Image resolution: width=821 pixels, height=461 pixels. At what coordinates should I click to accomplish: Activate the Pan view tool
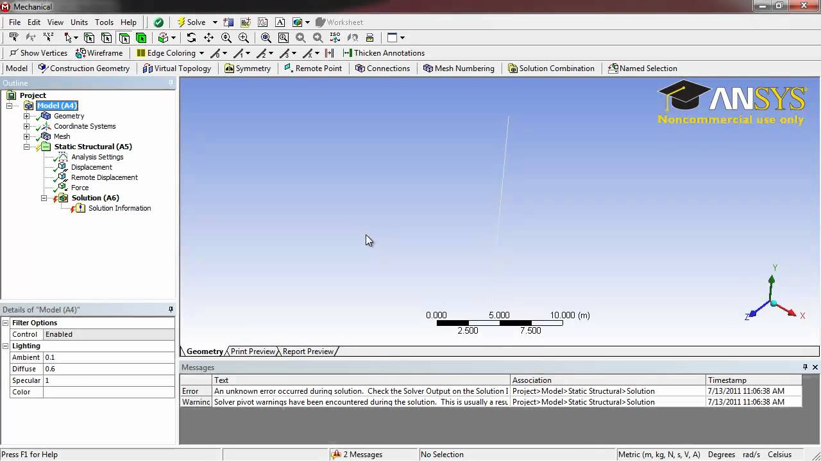[x=208, y=38]
